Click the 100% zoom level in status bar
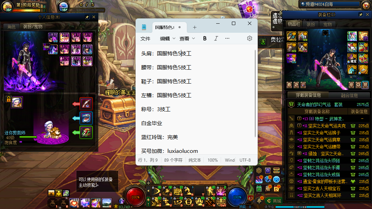This screenshot has height=209, width=372. pos(213,160)
